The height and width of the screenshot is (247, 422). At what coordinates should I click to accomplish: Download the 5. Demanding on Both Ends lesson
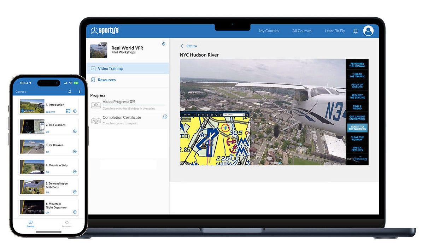(75, 192)
